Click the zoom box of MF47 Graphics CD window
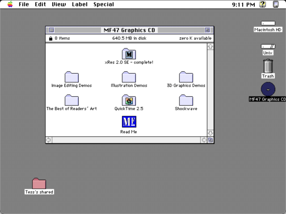 pyautogui.click(x=207, y=30)
